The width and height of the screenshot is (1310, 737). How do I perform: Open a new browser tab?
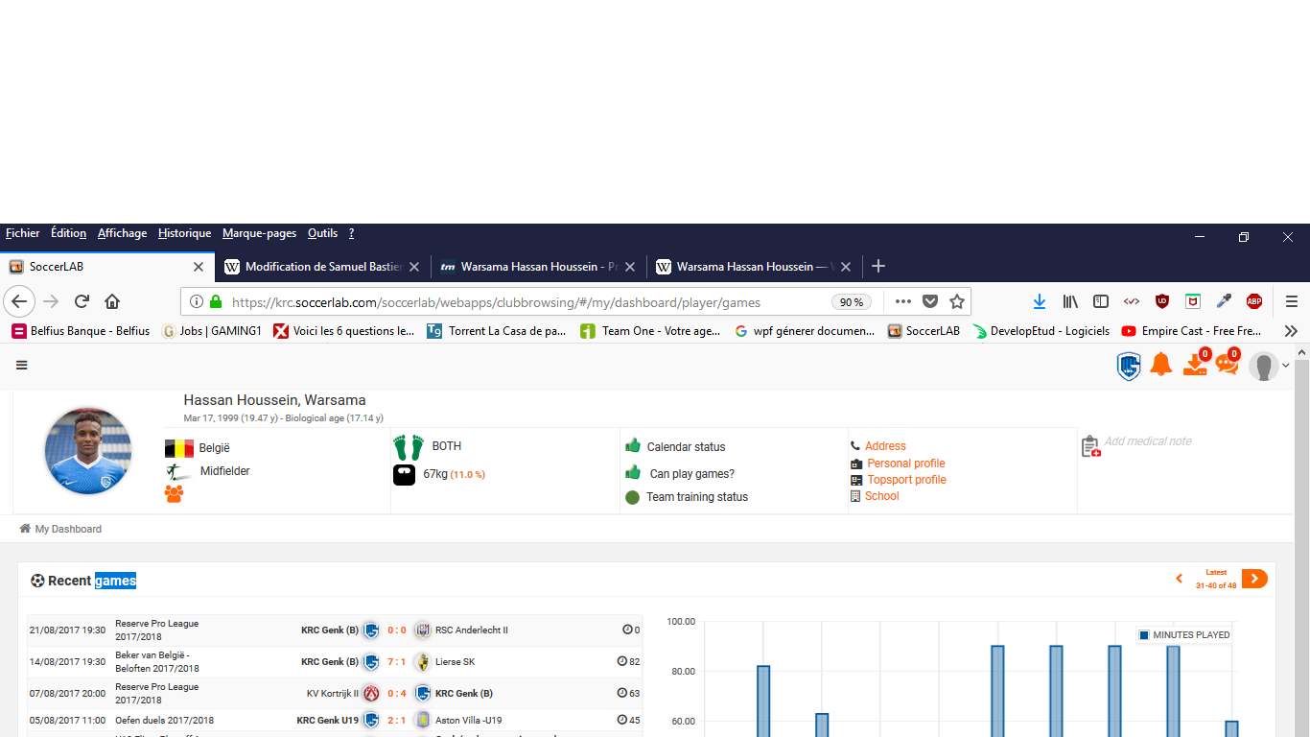pyautogui.click(x=877, y=266)
